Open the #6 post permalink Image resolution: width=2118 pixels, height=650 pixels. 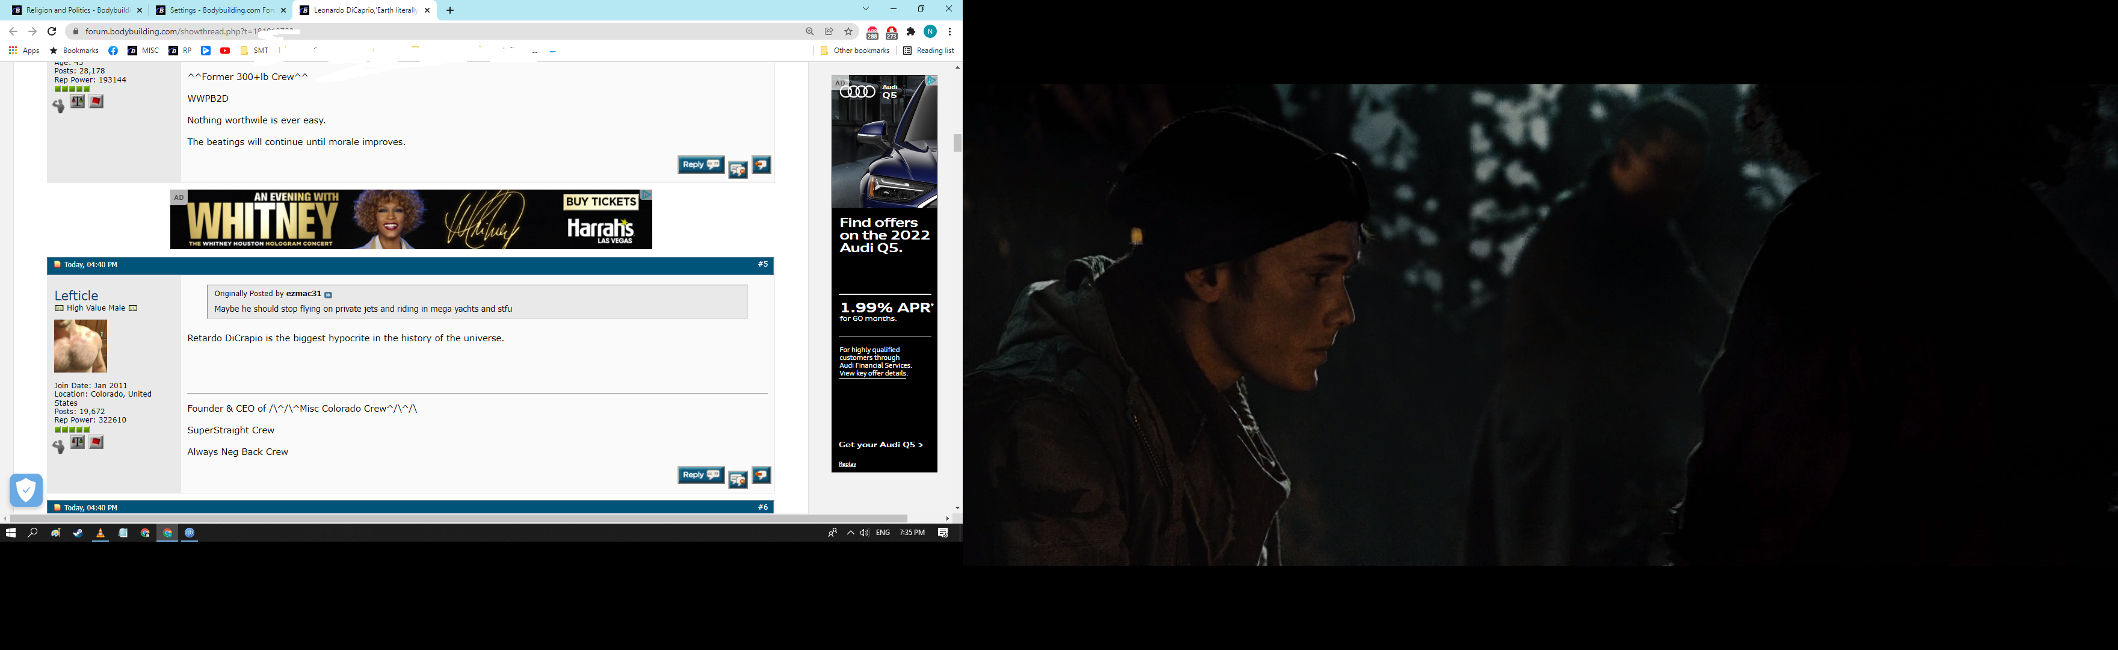click(763, 507)
